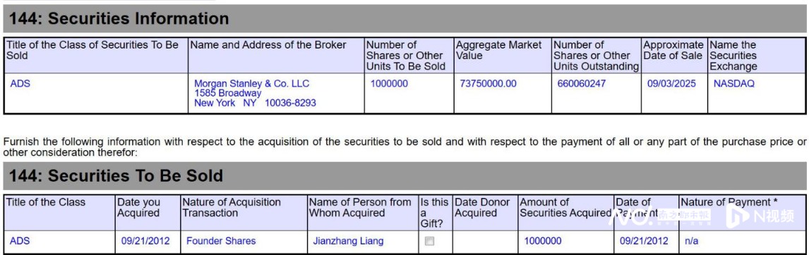
Task: Click the empty Date Donor Acquired field
Action: pos(485,242)
